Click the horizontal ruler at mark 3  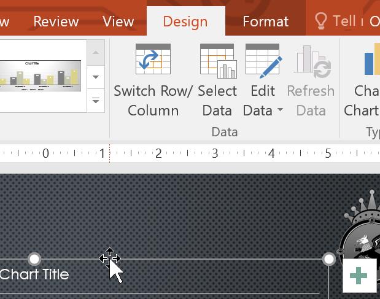point(215,153)
